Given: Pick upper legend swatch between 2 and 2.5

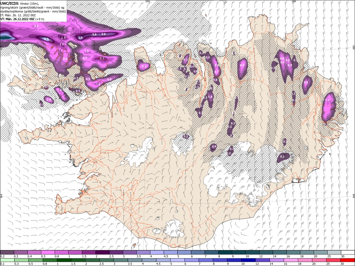Looking at the screenshot, I should tap(102, 252).
